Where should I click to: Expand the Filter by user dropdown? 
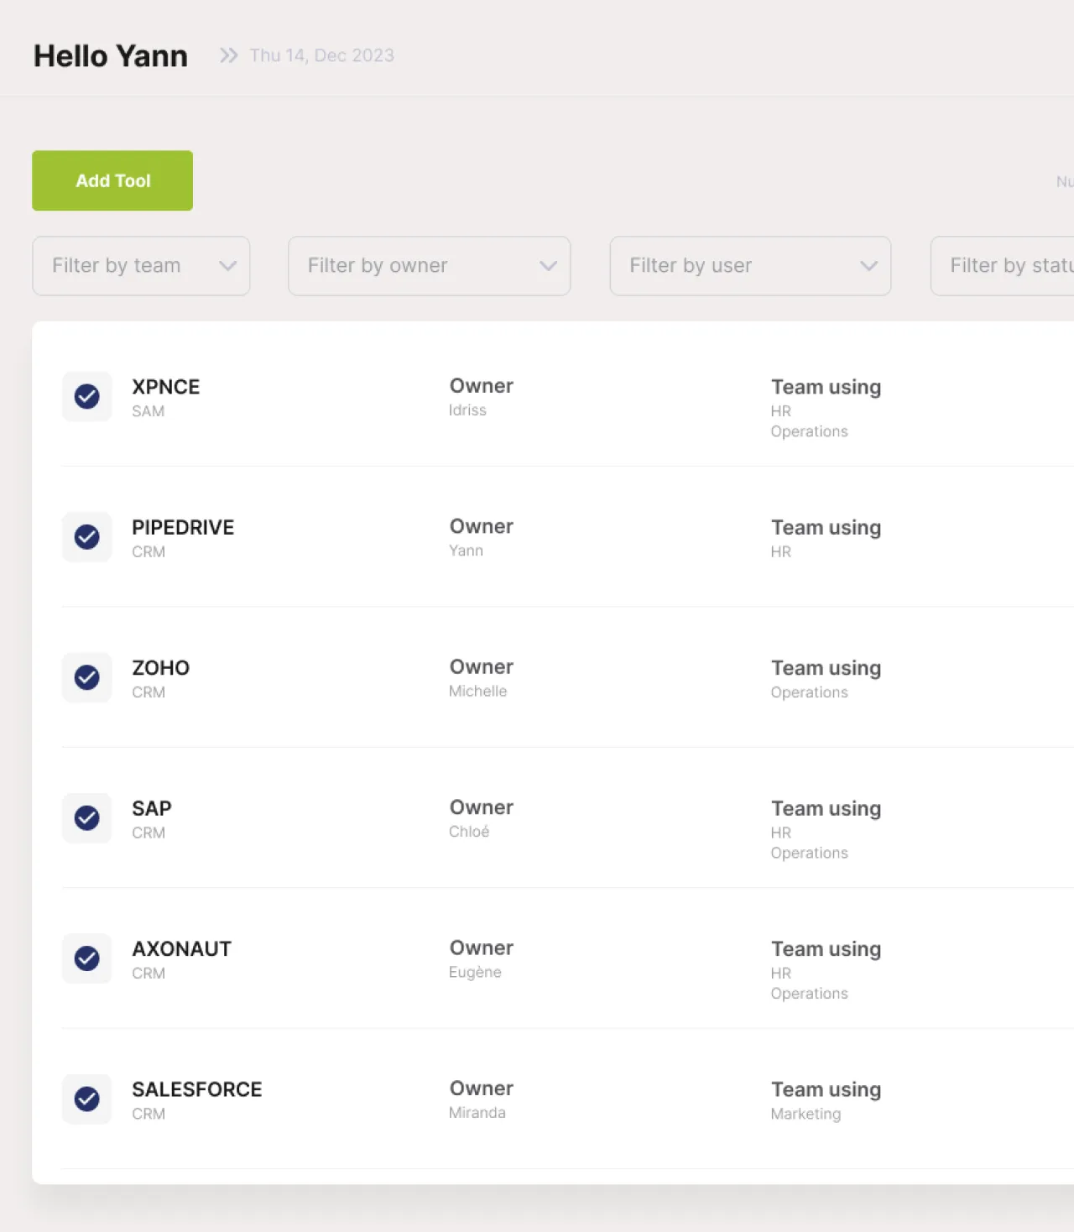[x=750, y=266]
